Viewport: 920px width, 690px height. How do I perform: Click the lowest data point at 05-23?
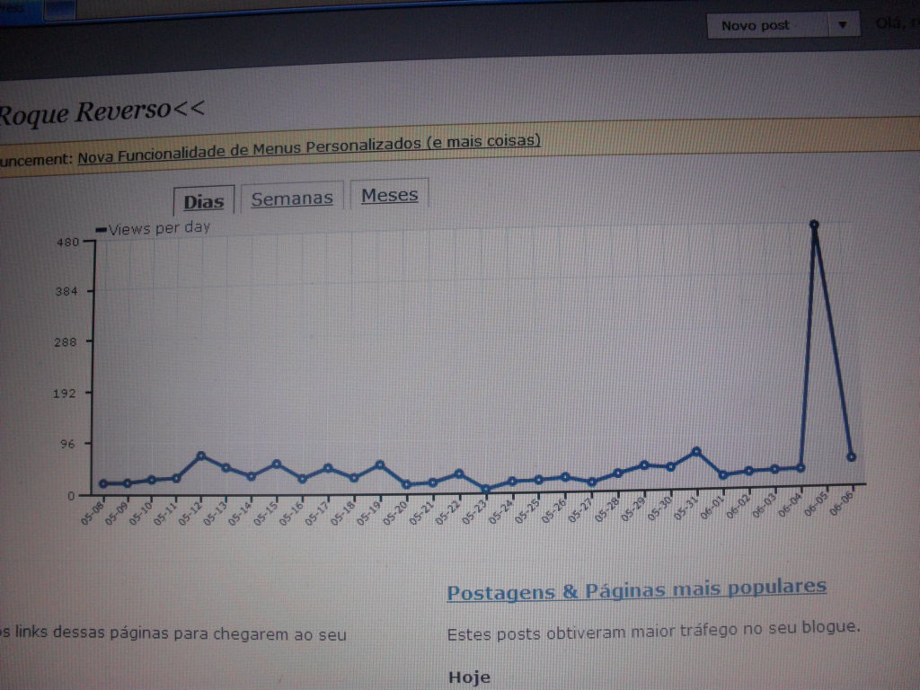click(x=485, y=490)
